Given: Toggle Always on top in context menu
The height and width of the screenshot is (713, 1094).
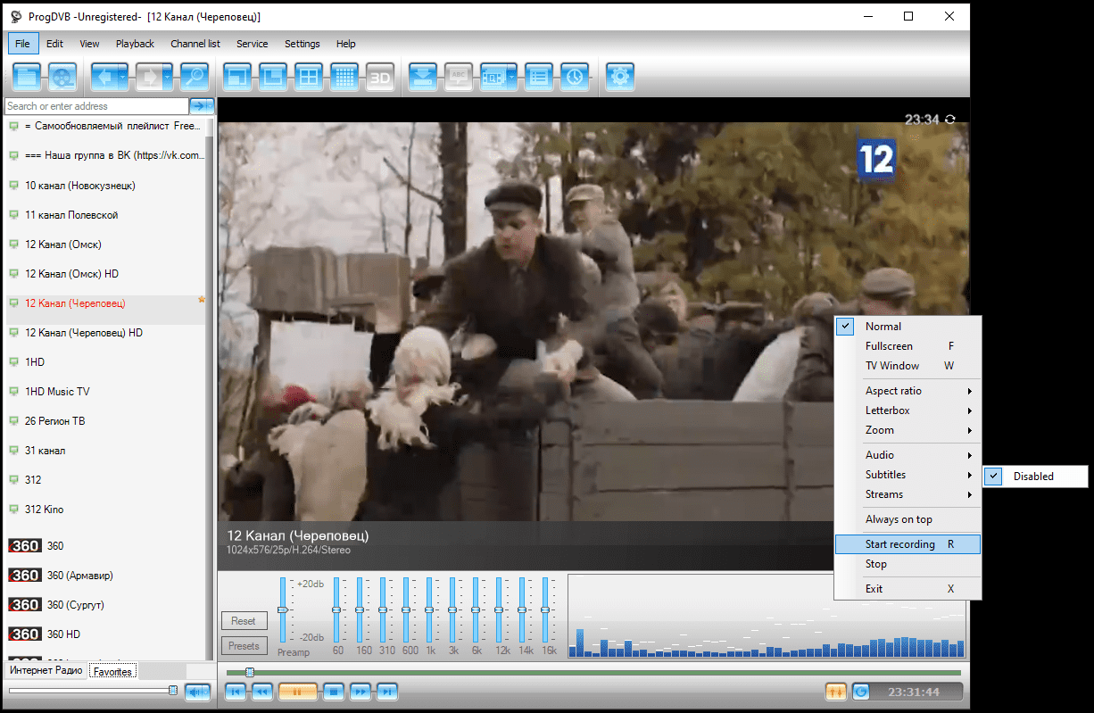Looking at the screenshot, I should click(899, 519).
